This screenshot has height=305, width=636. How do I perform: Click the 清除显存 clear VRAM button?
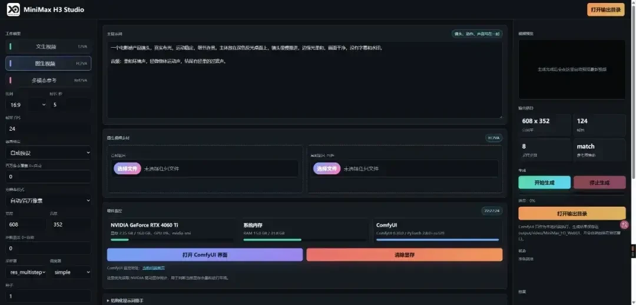pos(405,255)
